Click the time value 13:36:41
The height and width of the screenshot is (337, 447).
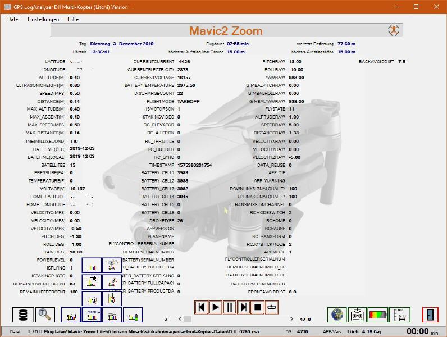(x=100, y=52)
